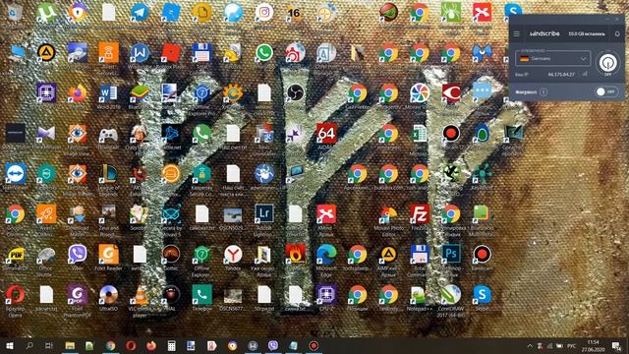Click the Windscribe notifications bell
This screenshot has height=354, width=629.
[617, 34]
